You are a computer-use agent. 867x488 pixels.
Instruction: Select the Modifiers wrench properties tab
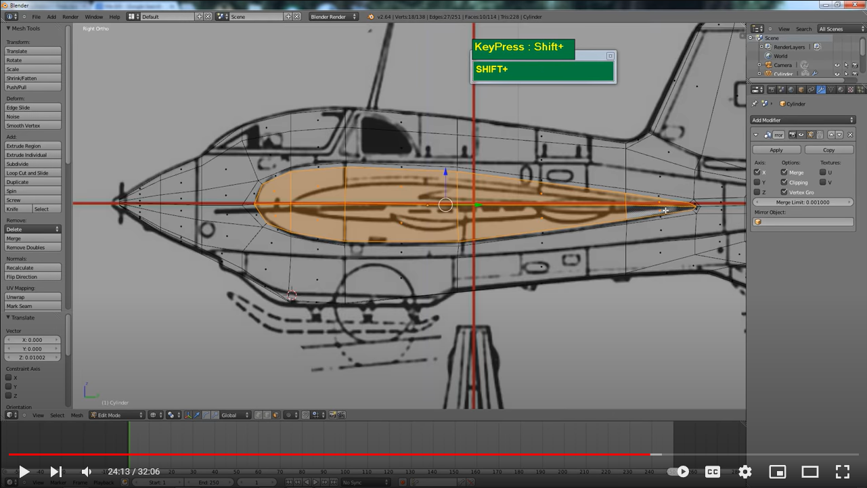click(x=821, y=89)
